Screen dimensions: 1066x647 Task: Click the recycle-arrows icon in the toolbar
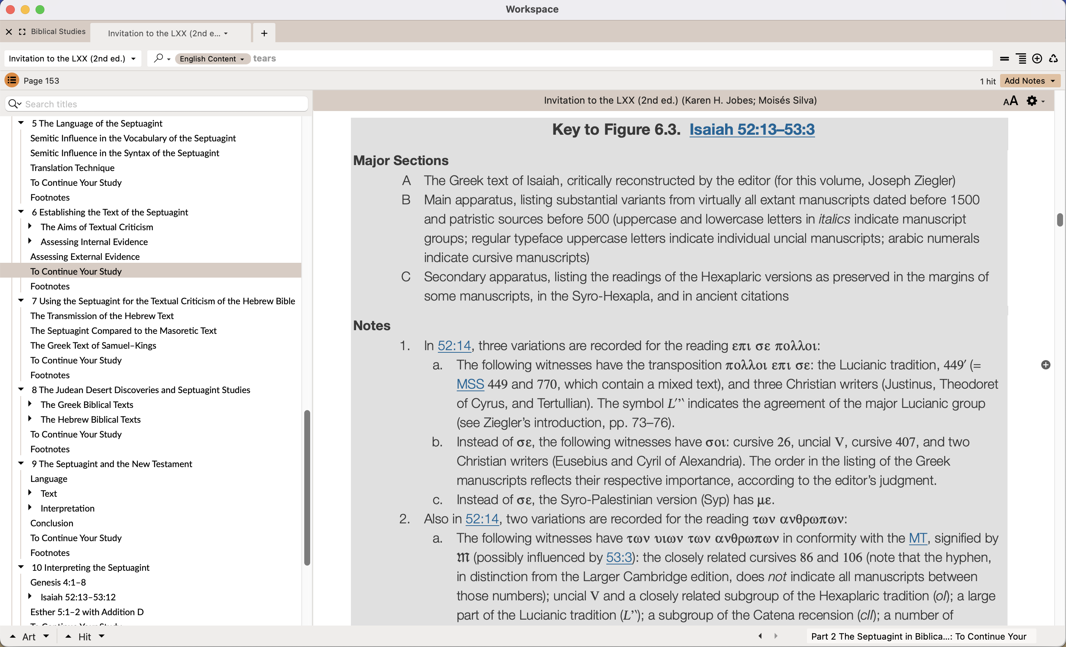(1053, 58)
